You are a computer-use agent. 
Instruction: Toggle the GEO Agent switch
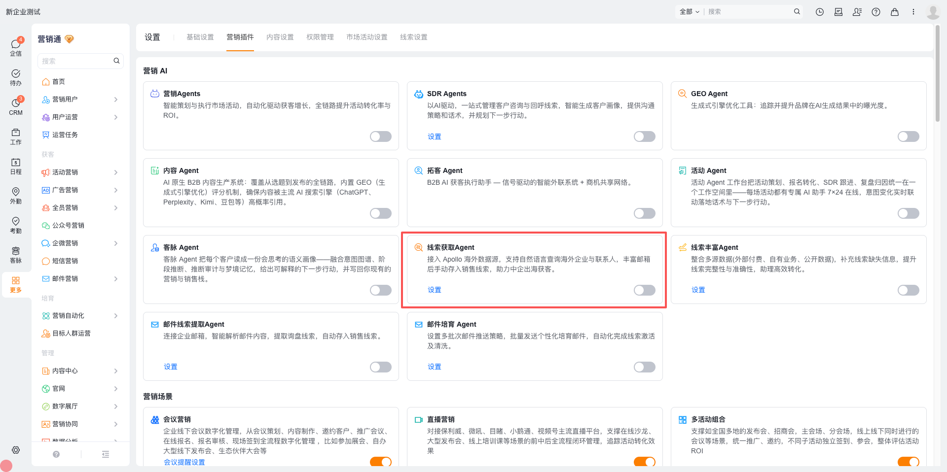pos(909,136)
